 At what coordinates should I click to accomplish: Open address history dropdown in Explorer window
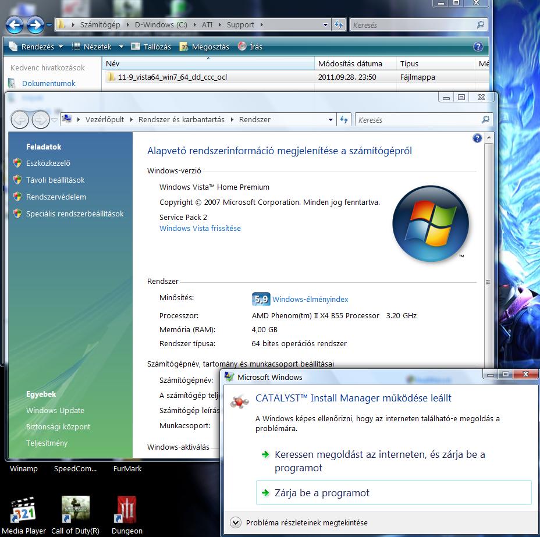(x=325, y=25)
